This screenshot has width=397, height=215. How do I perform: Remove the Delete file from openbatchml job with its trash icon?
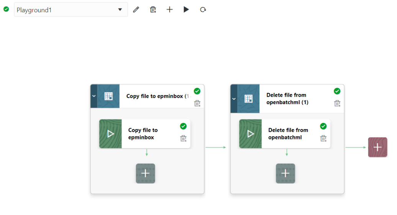point(323,138)
